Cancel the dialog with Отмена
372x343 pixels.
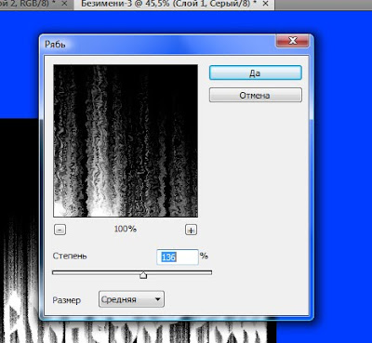coord(255,95)
